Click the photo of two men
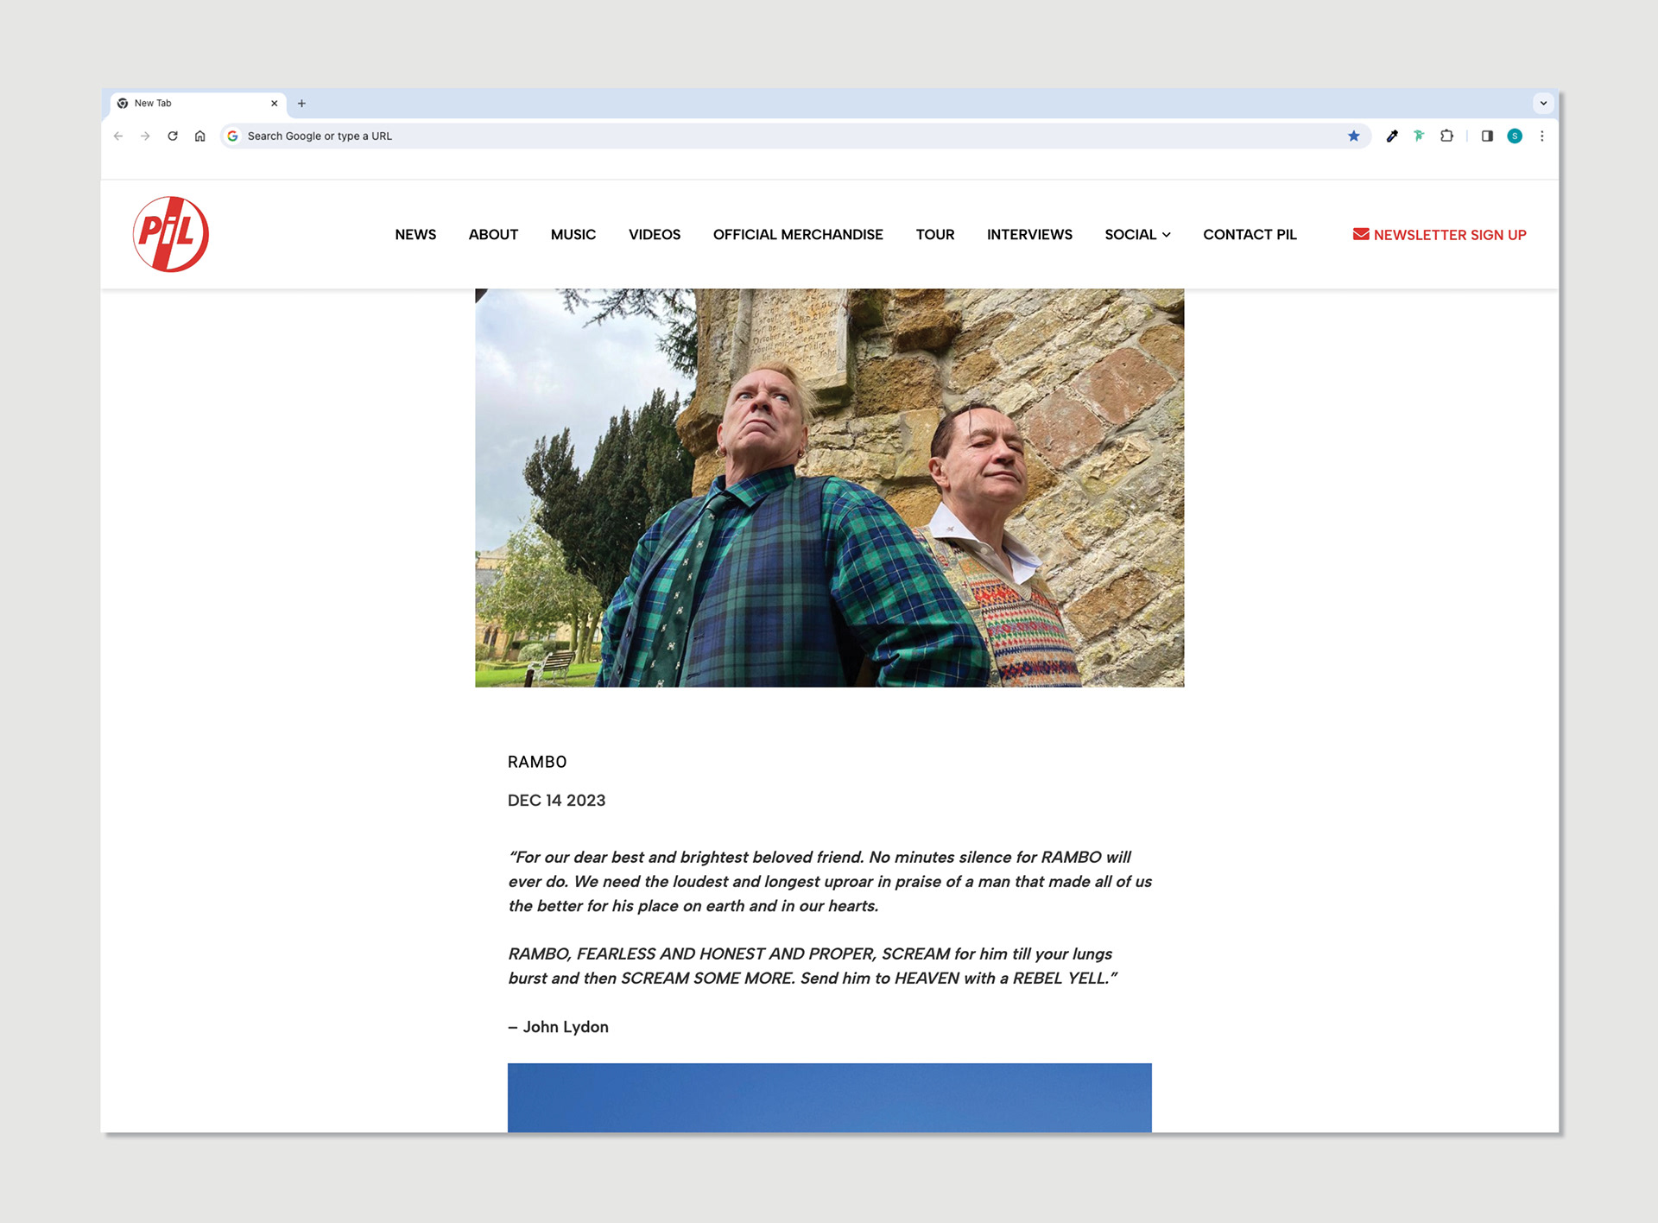The height and width of the screenshot is (1223, 1658). tap(830, 488)
